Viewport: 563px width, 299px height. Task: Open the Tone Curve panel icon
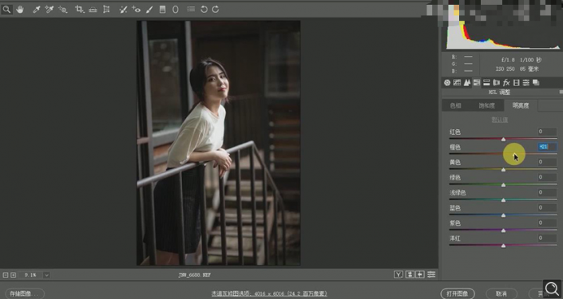457,82
